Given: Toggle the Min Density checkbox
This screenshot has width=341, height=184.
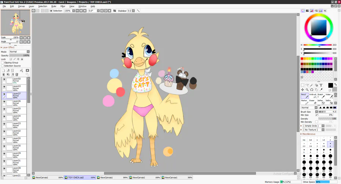Looking at the screenshot, I should click(317, 122).
